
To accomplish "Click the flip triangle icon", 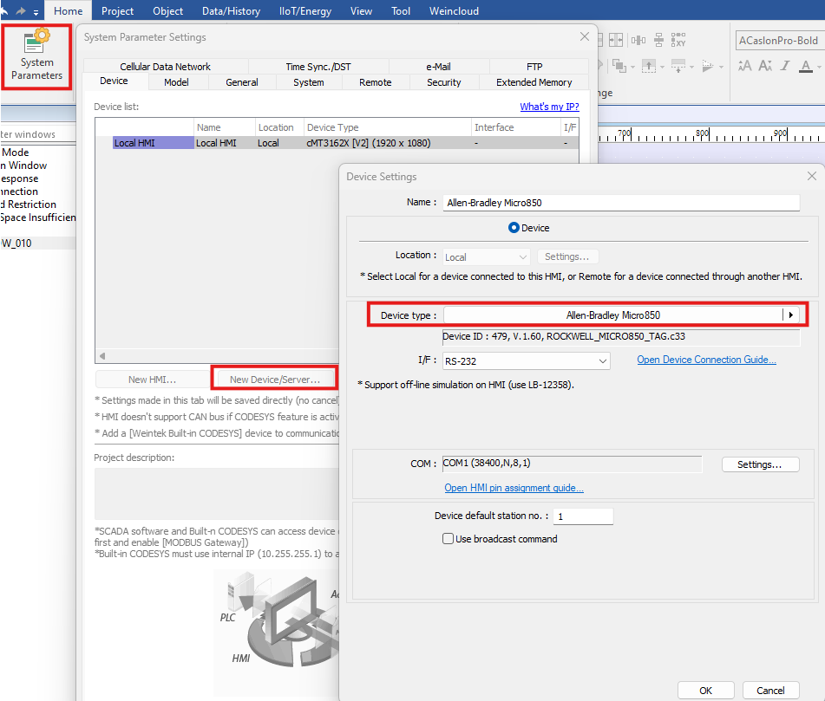I will pos(708,66).
